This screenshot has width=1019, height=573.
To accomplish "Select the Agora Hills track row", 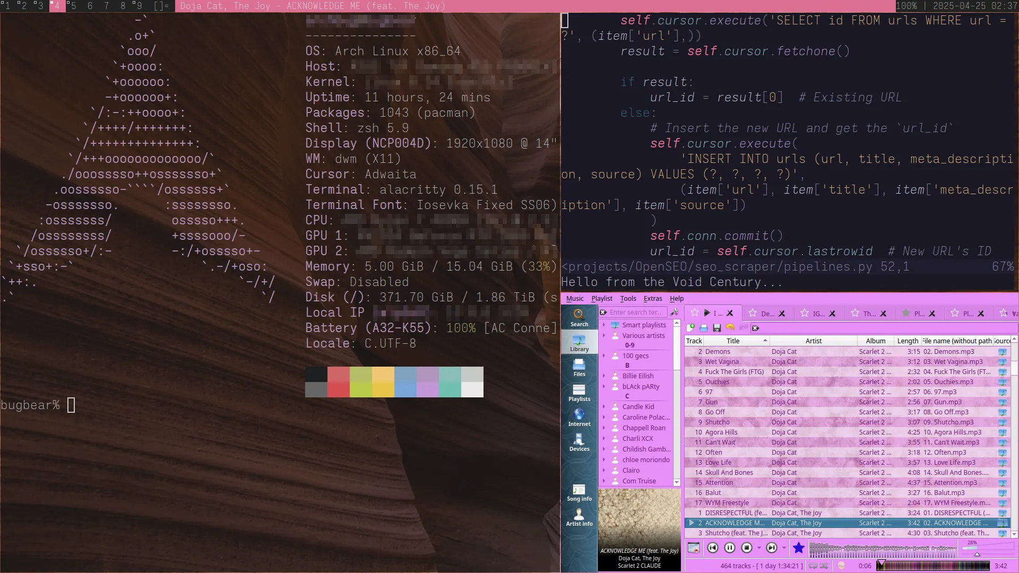I will click(x=848, y=432).
